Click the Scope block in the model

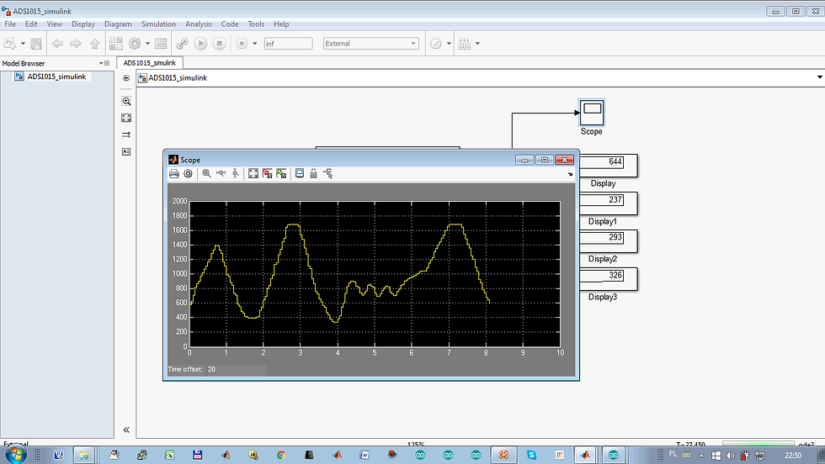point(592,113)
